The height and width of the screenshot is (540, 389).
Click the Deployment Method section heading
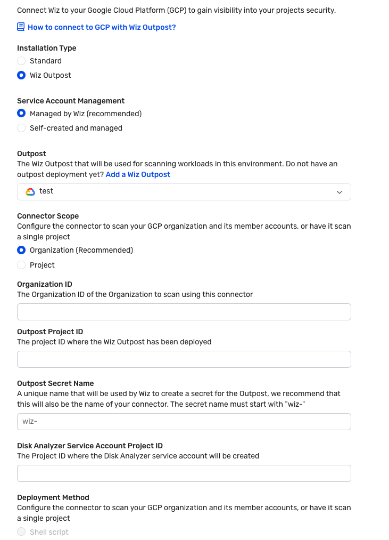click(53, 497)
